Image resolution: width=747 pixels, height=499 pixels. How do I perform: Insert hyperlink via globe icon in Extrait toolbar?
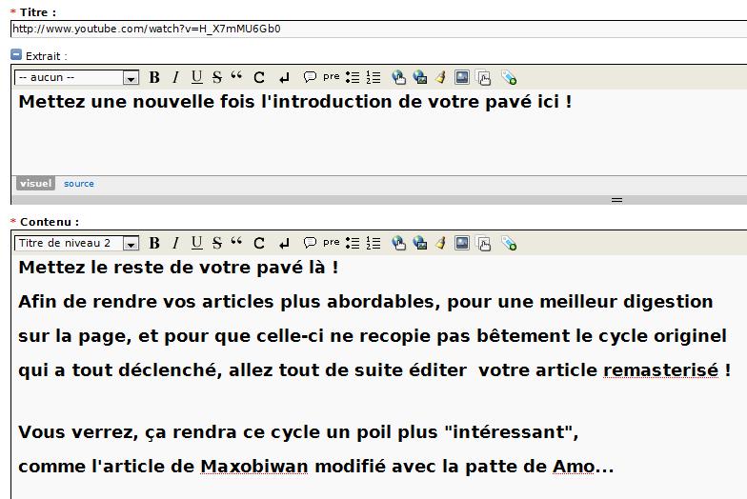tap(398, 77)
